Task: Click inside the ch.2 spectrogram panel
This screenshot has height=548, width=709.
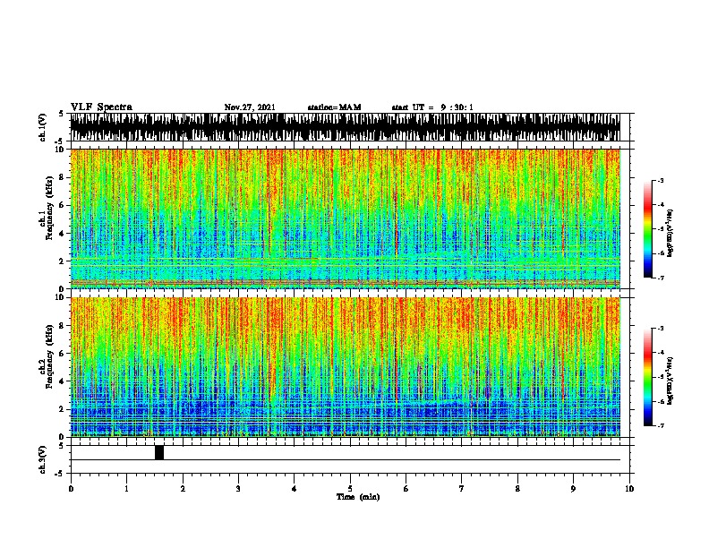Action: click(345, 367)
